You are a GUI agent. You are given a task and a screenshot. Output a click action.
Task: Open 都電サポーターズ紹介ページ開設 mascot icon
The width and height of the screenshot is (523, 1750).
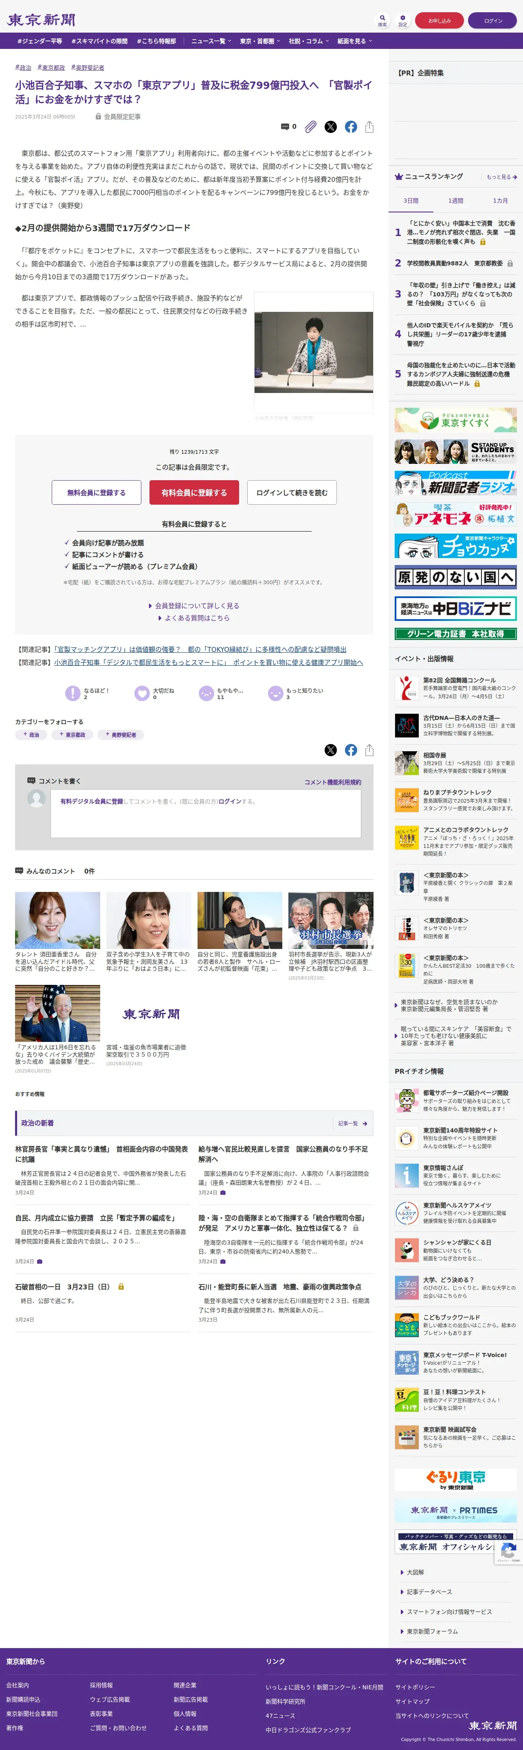pyautogui.click(x=407, y=1100)
